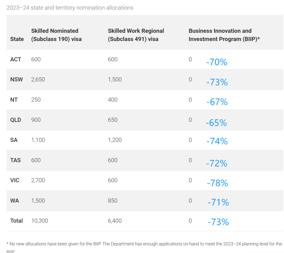Click the 6,400 total for Subclass 491
The image size is (284, 253).
tap(115, 221)
